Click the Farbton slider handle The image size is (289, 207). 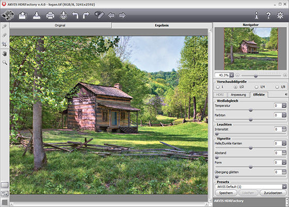pos(250,119)
